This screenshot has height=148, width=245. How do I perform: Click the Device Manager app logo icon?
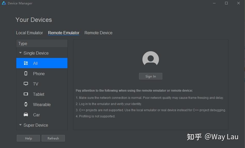pos(4,3)
